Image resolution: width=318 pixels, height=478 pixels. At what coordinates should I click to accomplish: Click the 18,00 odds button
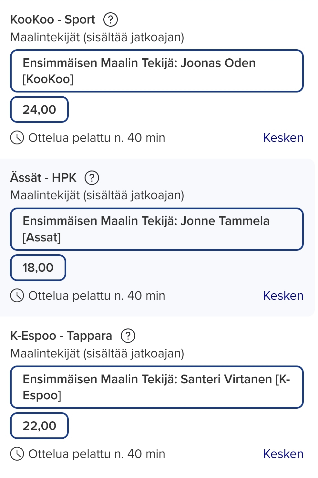tap(38, 268)
